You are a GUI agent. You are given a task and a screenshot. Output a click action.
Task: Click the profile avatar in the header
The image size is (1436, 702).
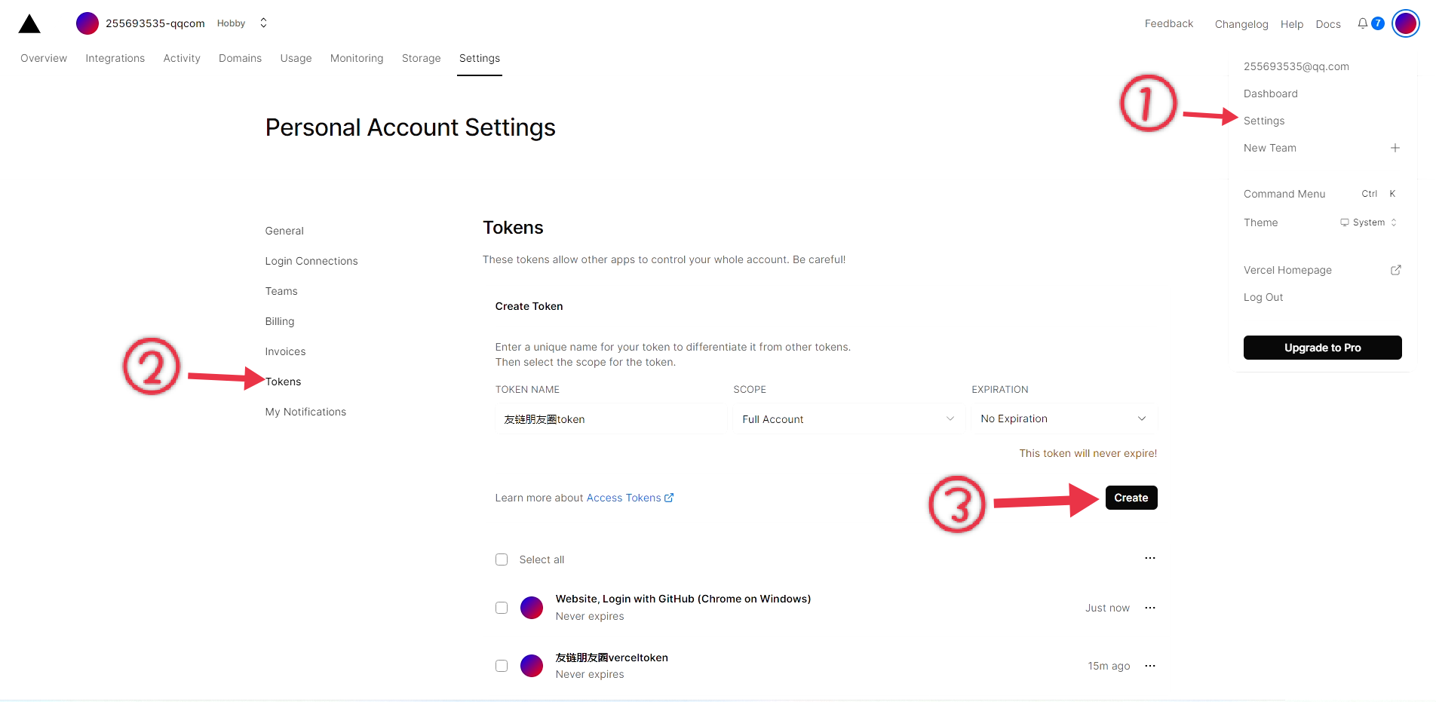[x=1405, y=23]
